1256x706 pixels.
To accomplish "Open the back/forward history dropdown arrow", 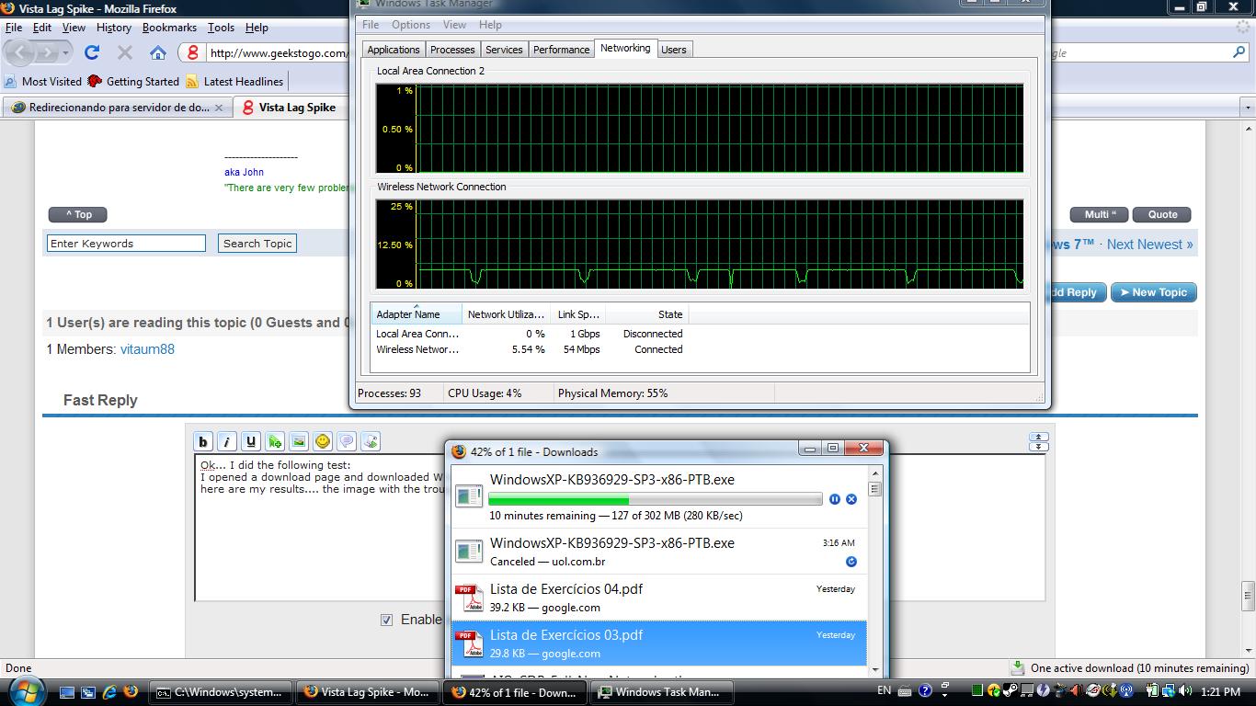I will pos(66,53).
